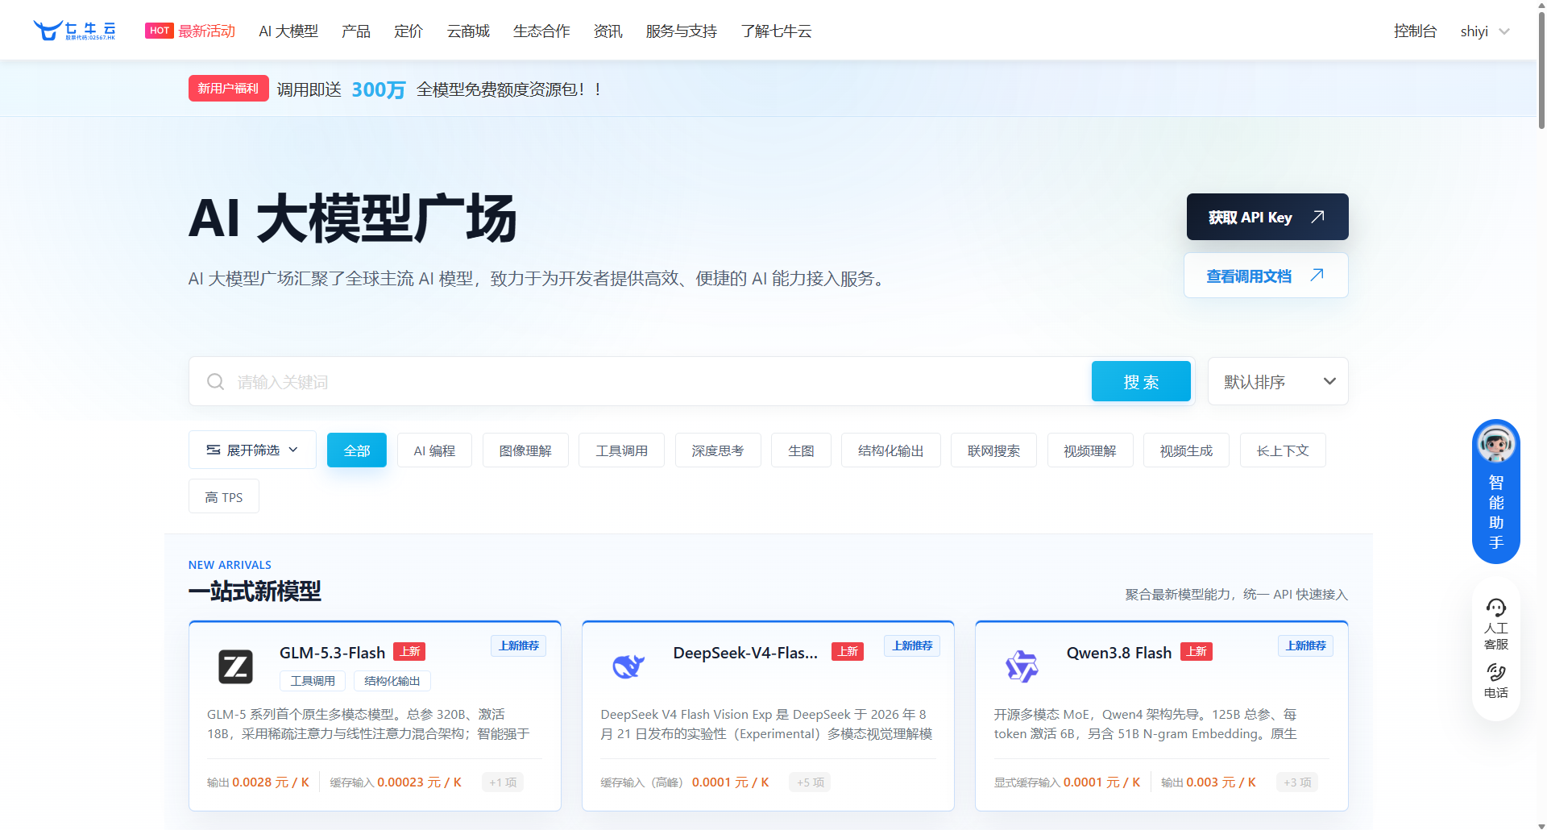1547x830 pixels.
Task: Select the 结构化输出 filter tag
Action: point(891,450)
